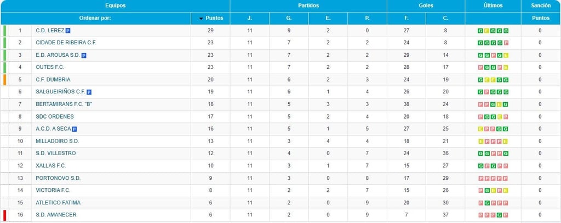Click the blue P badge next to A.C.D. A SECA
561x223 pixels.
point(75,129)
